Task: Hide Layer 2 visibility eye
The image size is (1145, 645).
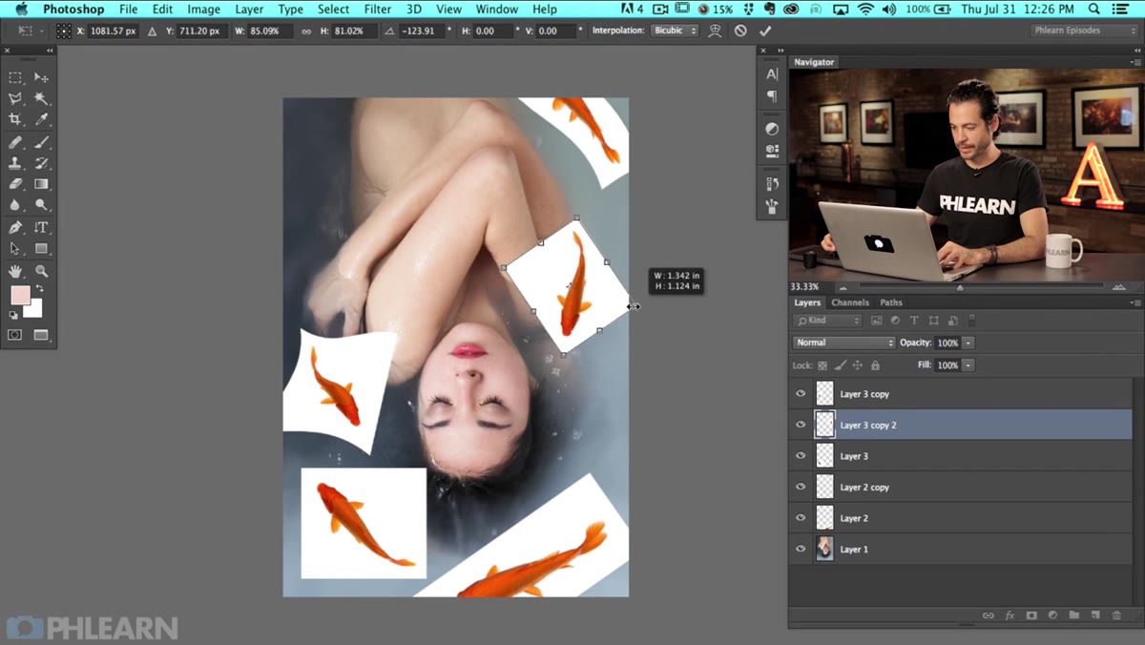Action: click(801, 517)
